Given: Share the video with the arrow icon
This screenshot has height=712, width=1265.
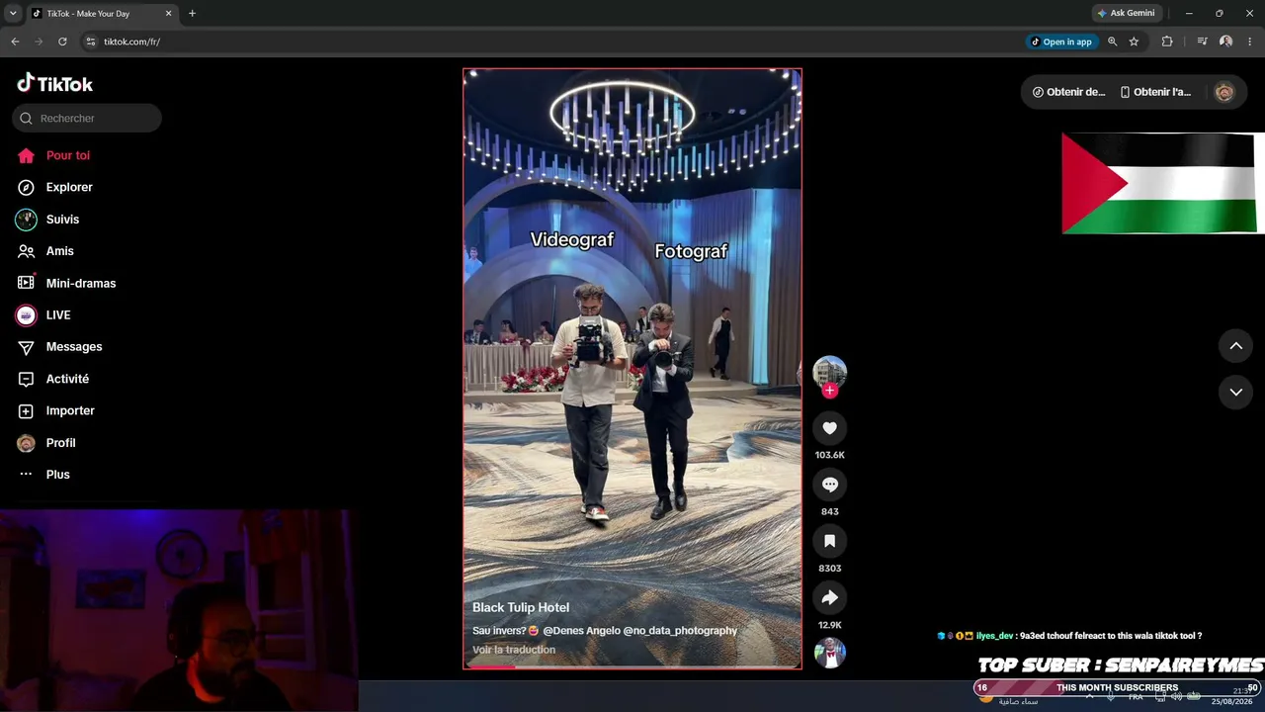Looking at the screenshot, I should [x=829, y=597].
